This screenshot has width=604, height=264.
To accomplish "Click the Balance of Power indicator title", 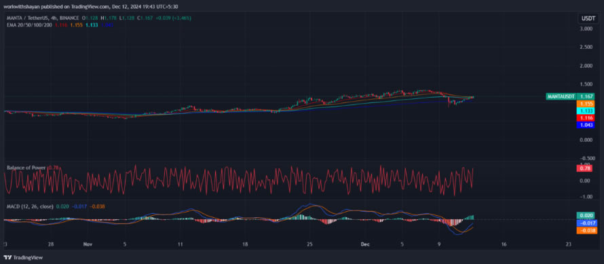I will click(x=26, y=168).
